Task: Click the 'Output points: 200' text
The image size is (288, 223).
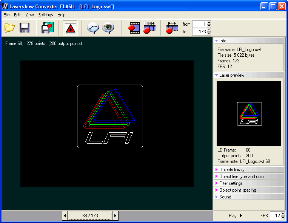Action: pos(235,156)
